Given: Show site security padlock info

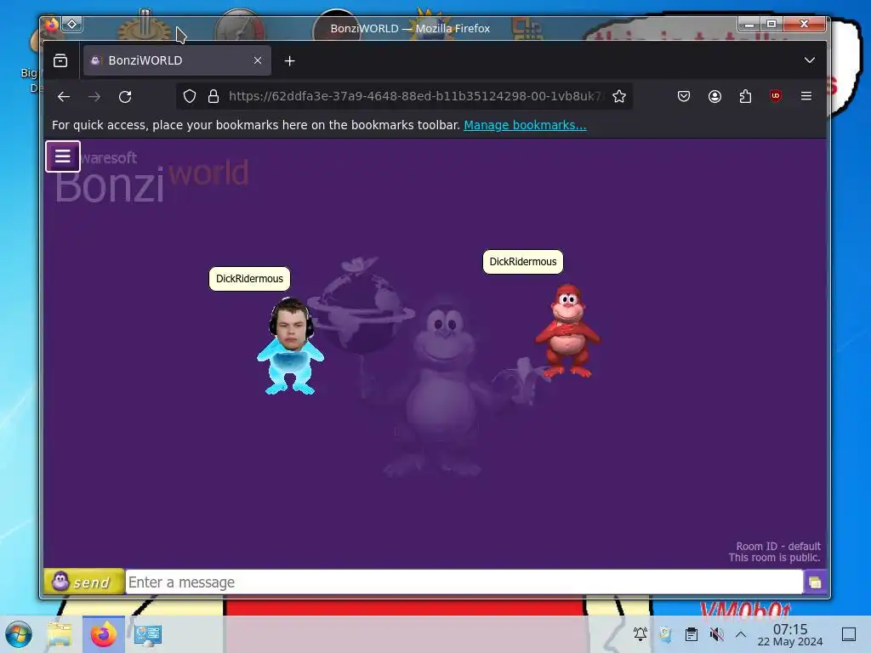Looking at the screenshot, I should point(213,97).
